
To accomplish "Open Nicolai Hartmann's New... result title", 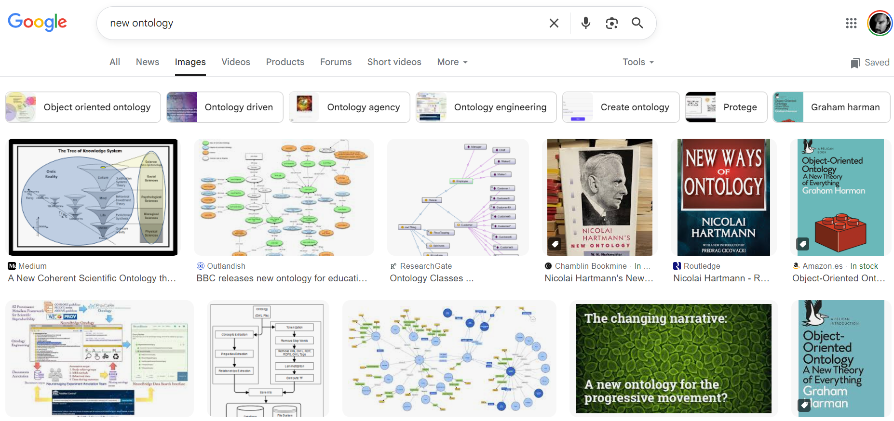I will (x=599, y=278).
